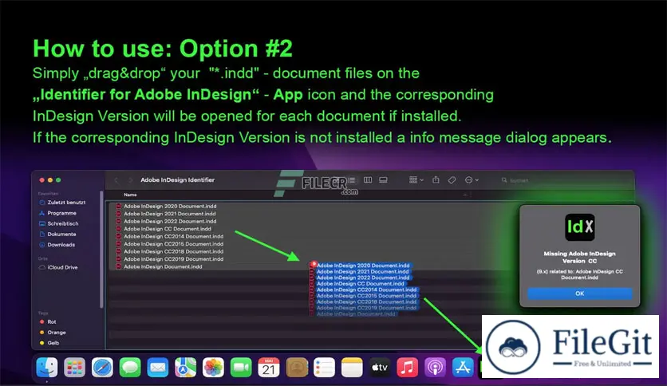Viewport: 667px width, 386px height.
Task: Open Apple TV from the Dock
Action: pos(380,368)
